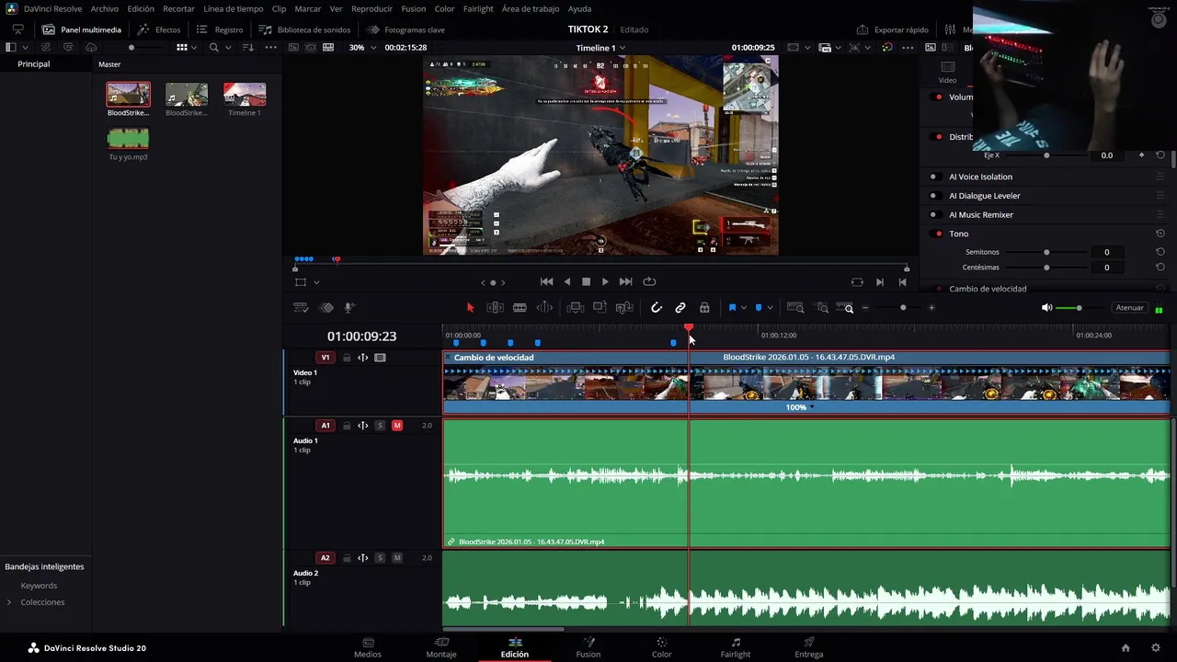The height and width of the screenshot is (662, 1177).
Task: Add a blue flag to clip
Action: pyautogui.click(x=732, y=308)
